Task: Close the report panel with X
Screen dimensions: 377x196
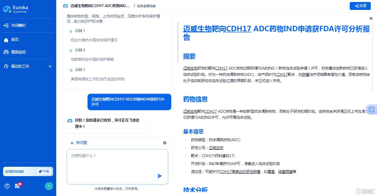Action: click(x=371, y=18)
